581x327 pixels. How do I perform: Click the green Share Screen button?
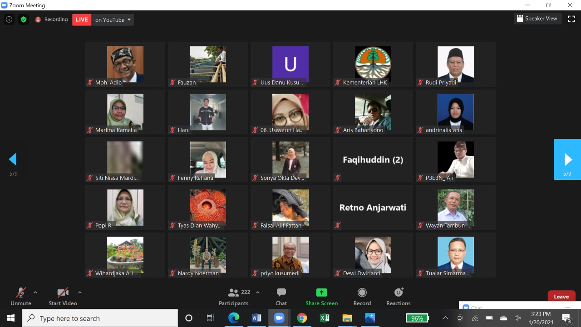[x=321, y=297]
